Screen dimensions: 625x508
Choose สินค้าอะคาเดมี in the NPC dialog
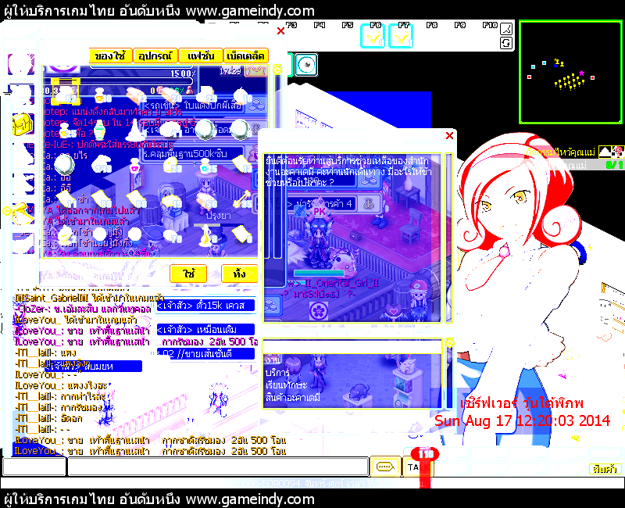click(293, 397)
